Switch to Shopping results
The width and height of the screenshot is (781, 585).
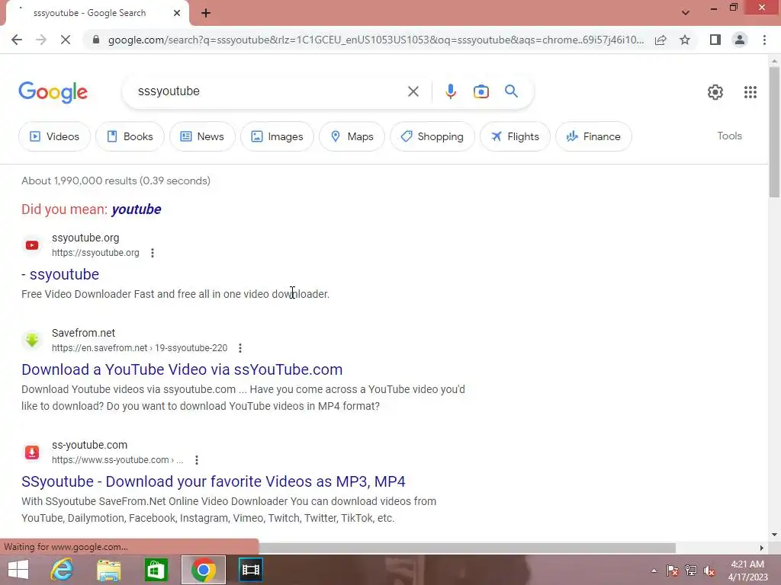click(432, 136)
